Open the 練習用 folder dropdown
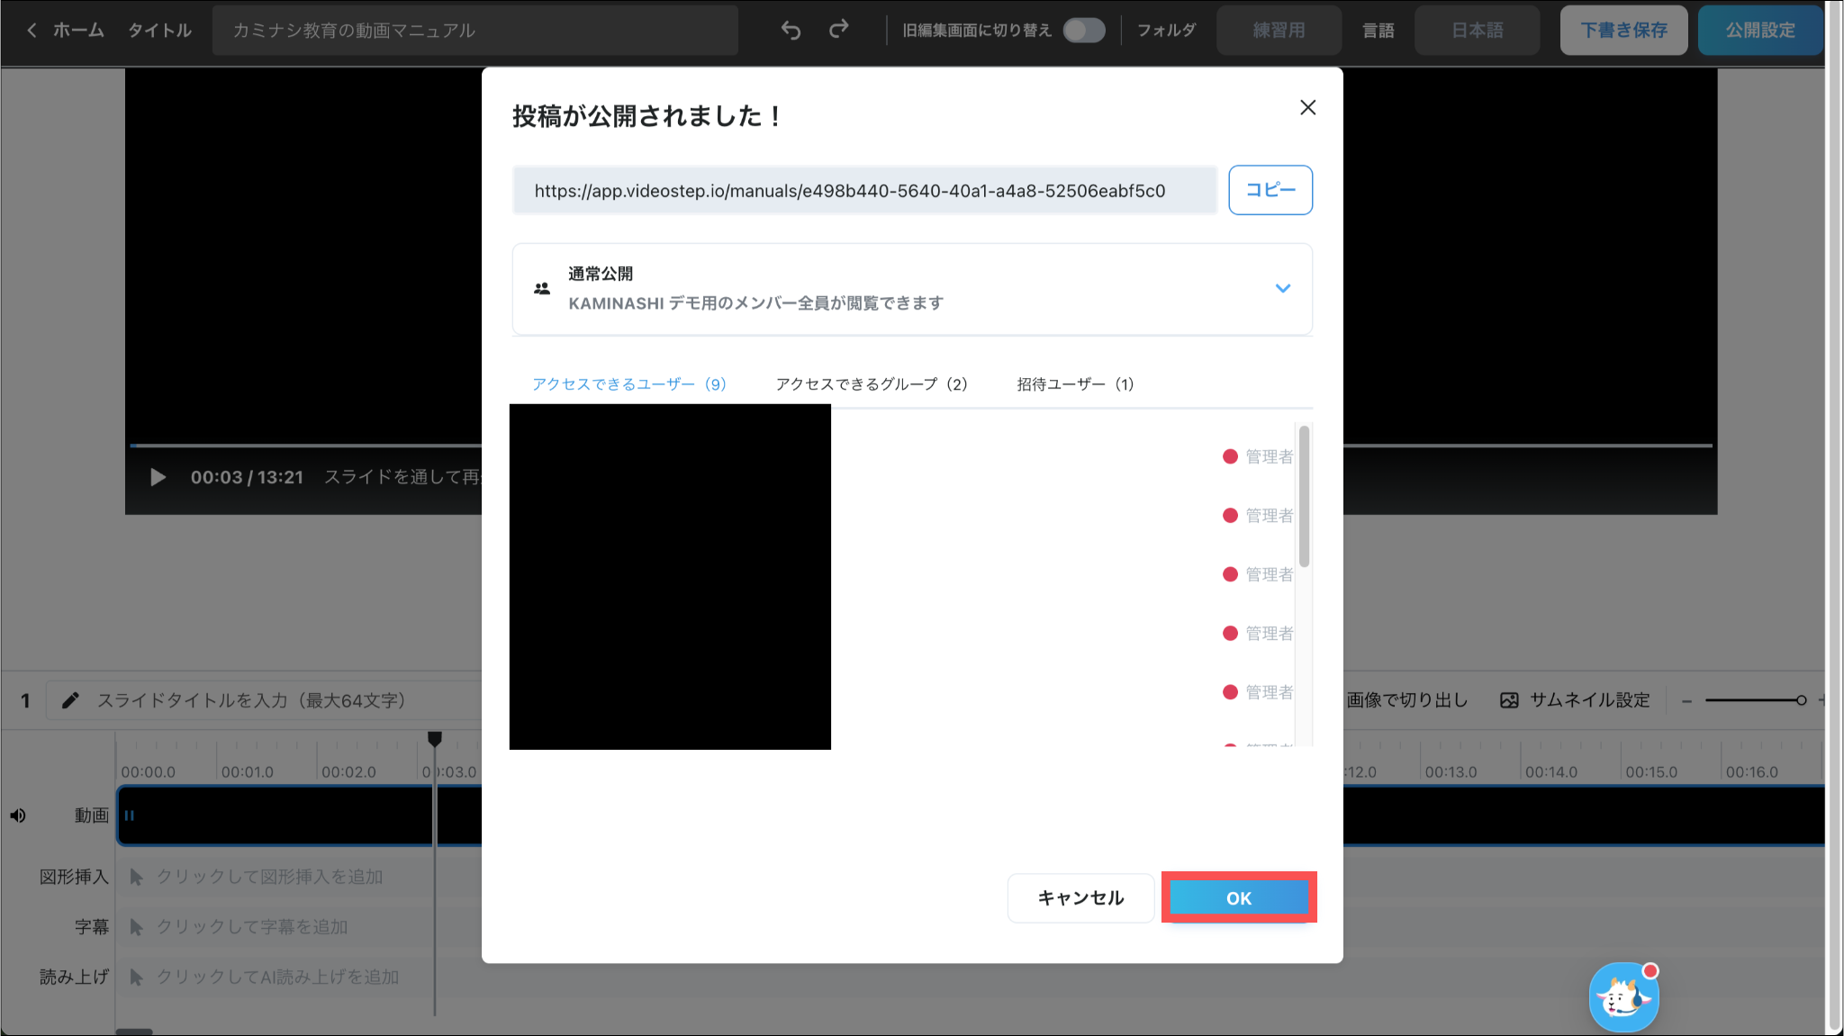Image resolution: width=1844 pixels, height=1036 pixels. (x=1279, y=31)
